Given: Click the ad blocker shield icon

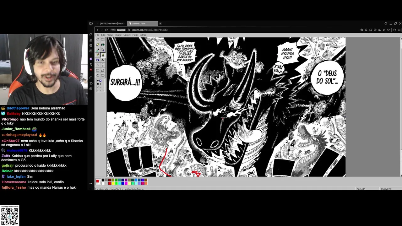Looking at the screenshot, I should [375, 30].
